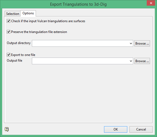
Task: Click the 'Output directory' label
Action: pos(19,43)
